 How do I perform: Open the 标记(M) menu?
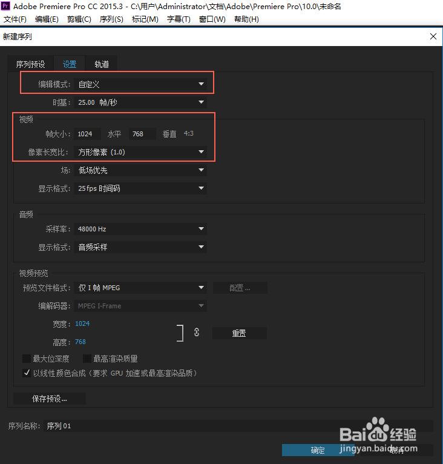coord(145,19)
